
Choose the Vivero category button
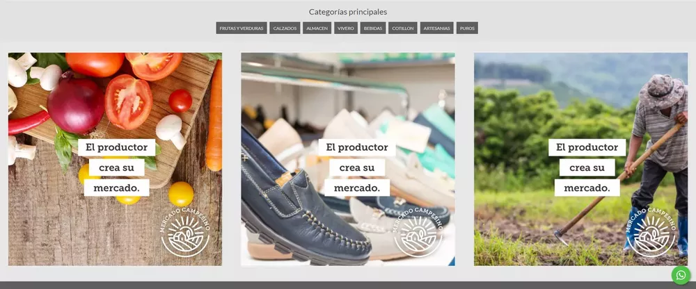(x=346, y=28)
